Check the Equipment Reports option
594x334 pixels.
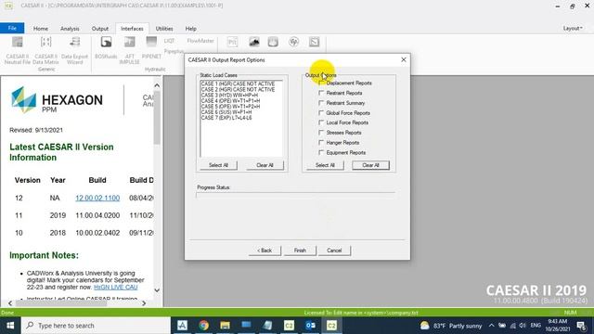tap(321, 152)
